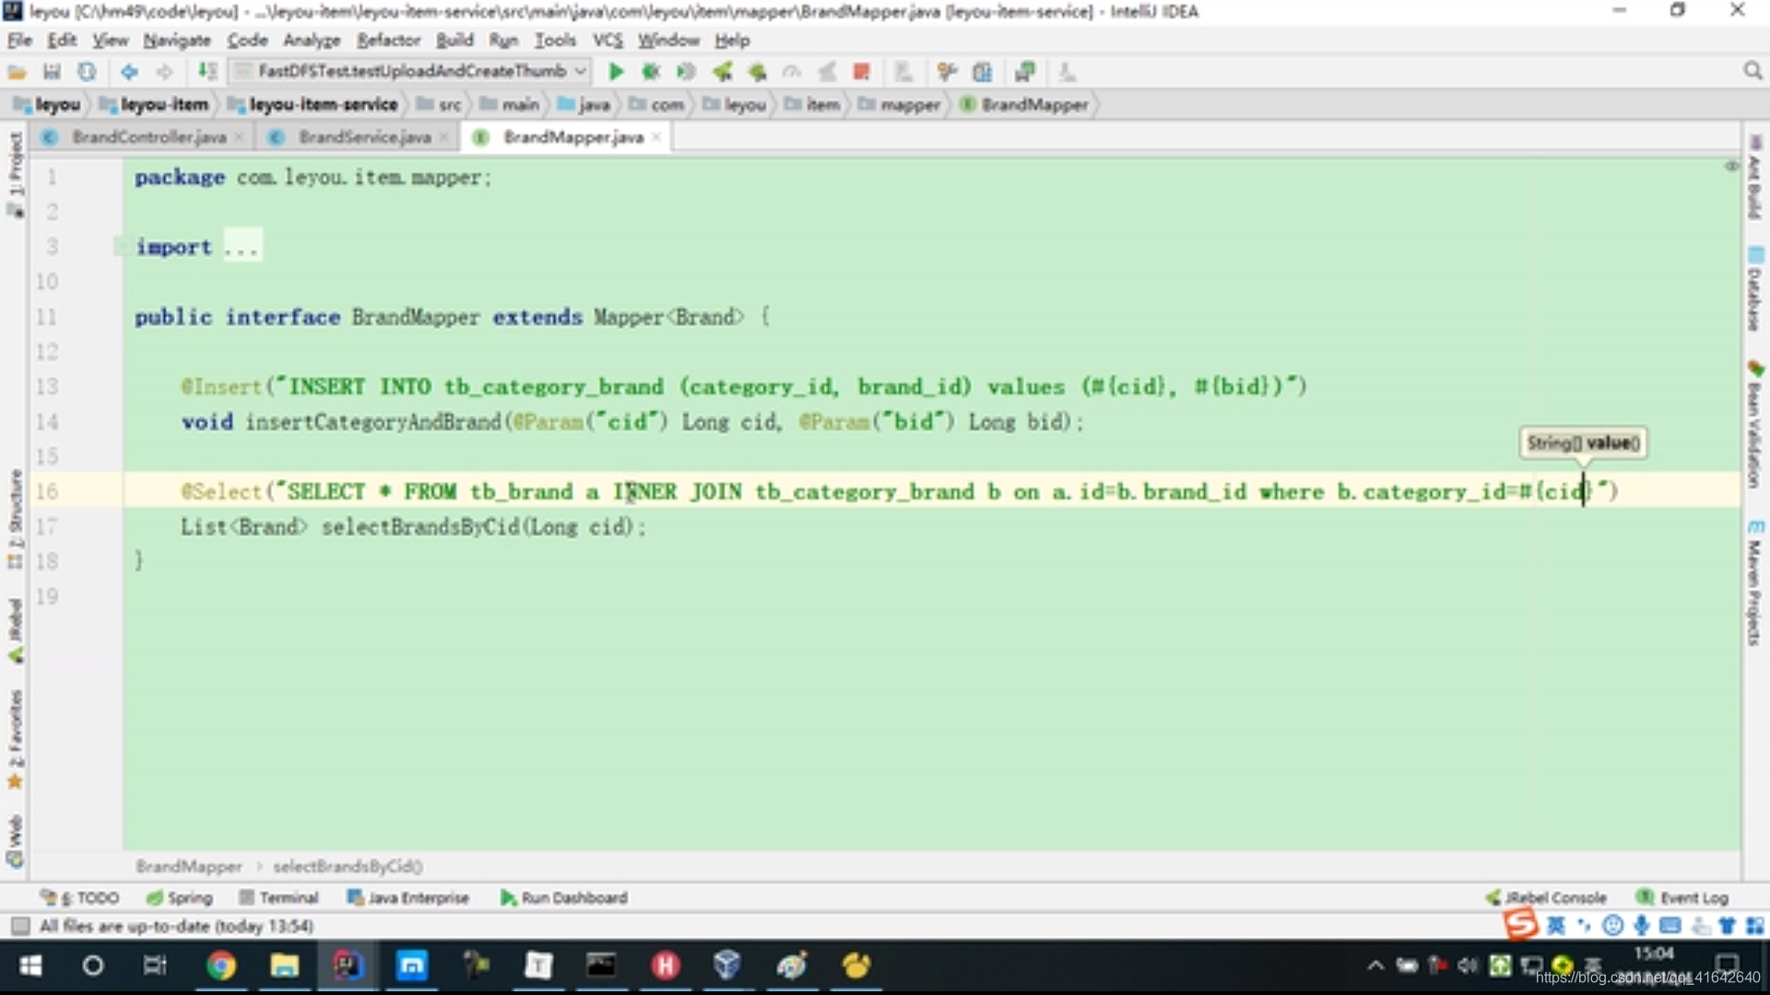Close the BrandController.java tab
The width and height of the screenshot is (1770, 995).
240,137
